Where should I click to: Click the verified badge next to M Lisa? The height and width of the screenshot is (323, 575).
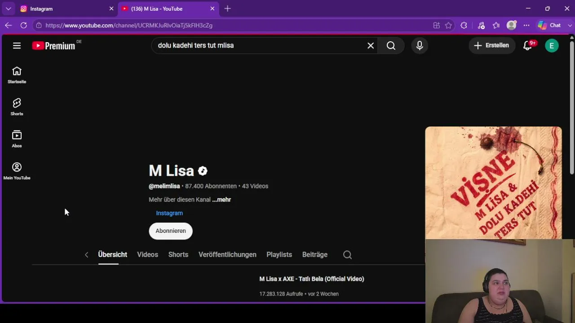pos(203,171)
